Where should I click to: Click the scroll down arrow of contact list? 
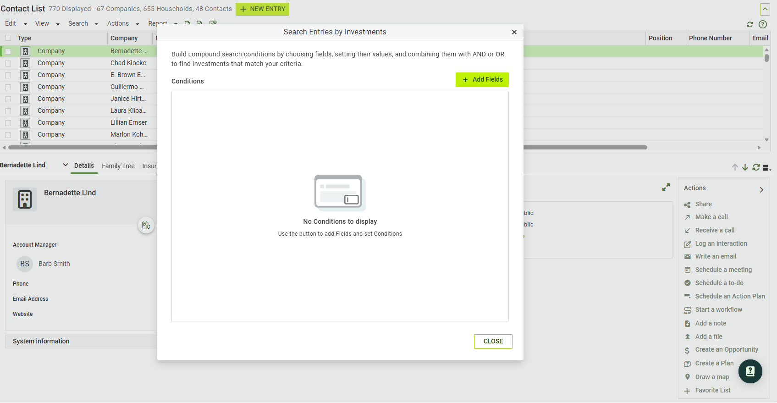click(766, 140)
